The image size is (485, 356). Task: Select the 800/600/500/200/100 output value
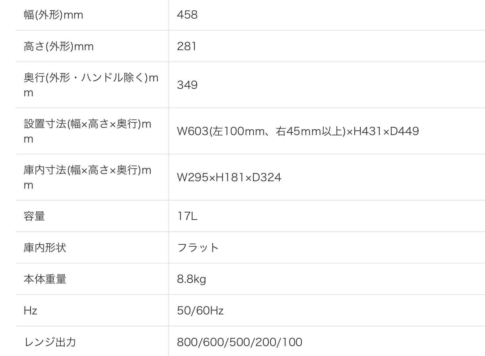coord(239,342)
